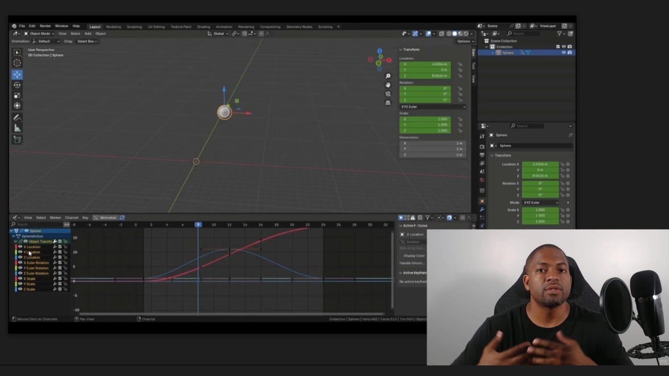Open the XYZ Euler rotation mode dropdown

[432, 107]
